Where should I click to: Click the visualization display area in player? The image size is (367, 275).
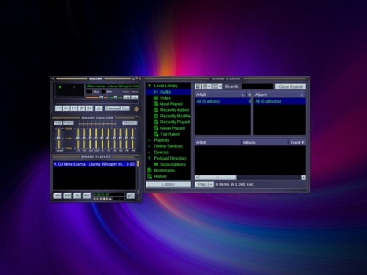(69, 90)
